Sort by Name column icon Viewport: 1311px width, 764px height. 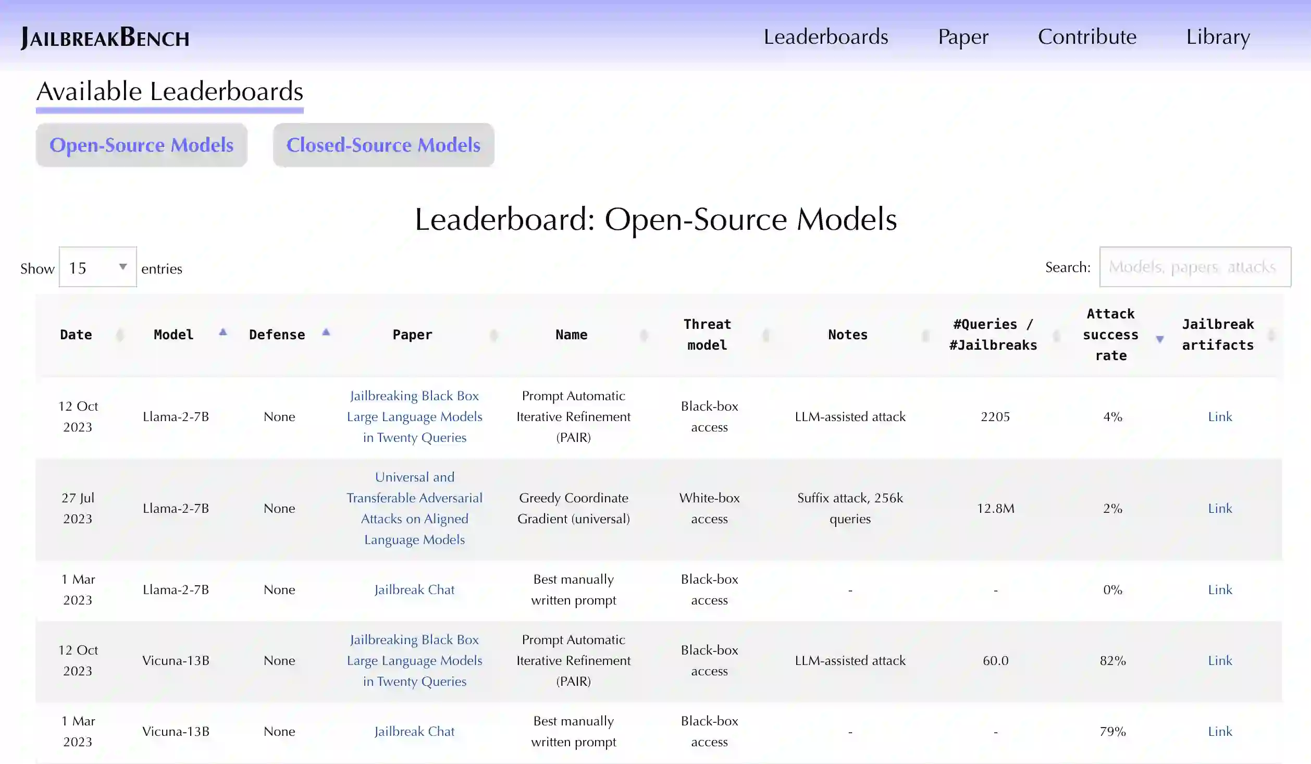[644, 335]
